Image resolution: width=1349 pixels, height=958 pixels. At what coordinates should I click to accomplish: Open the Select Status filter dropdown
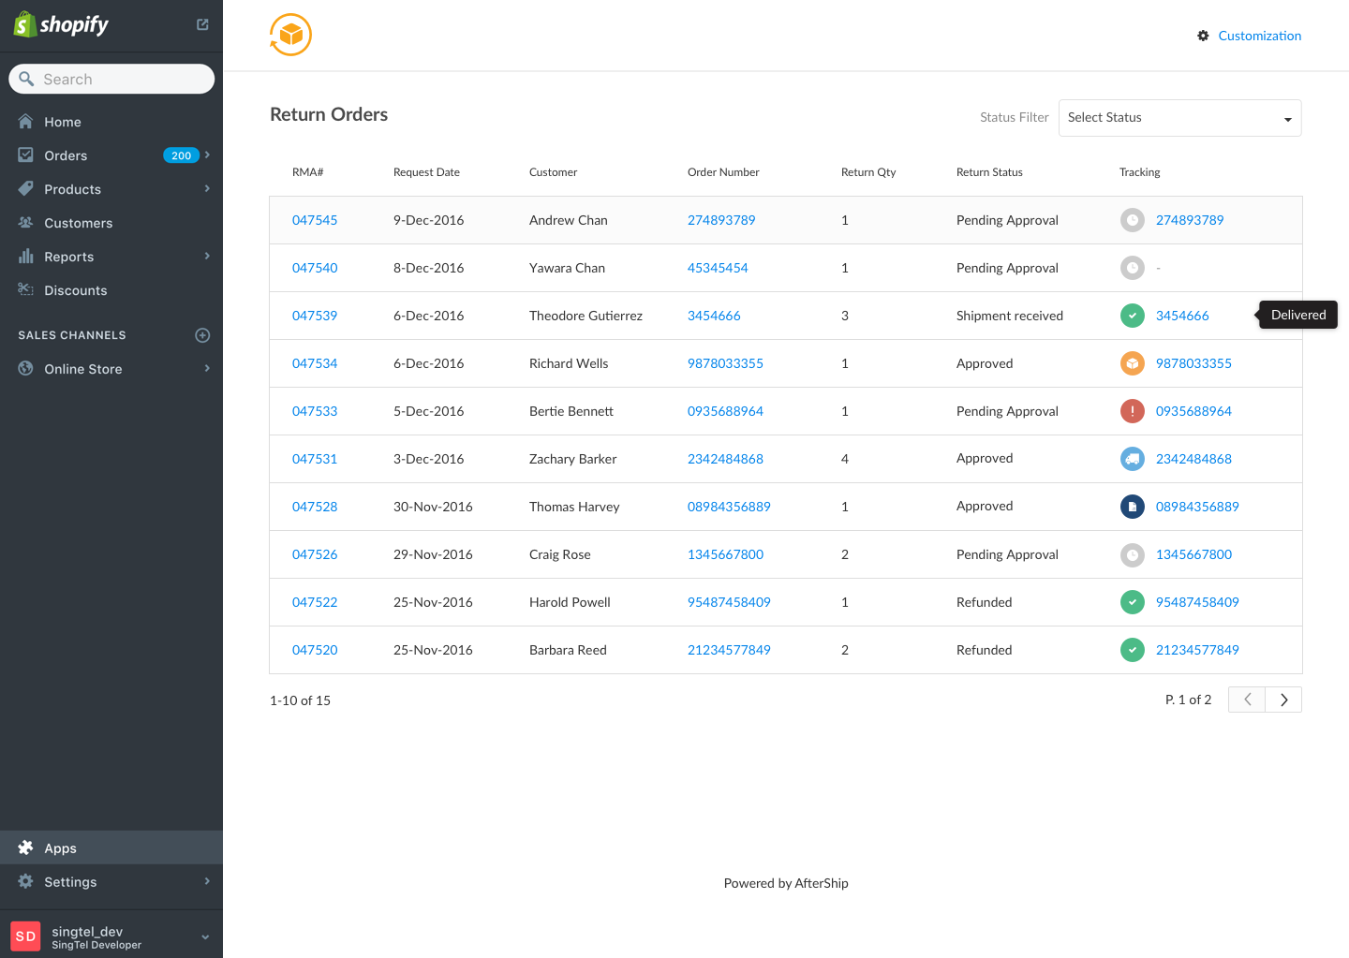coord(1179,118)
